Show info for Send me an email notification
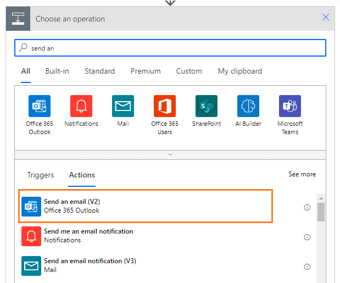This screenshot has width=340, height=283. (x=307, y=237)
